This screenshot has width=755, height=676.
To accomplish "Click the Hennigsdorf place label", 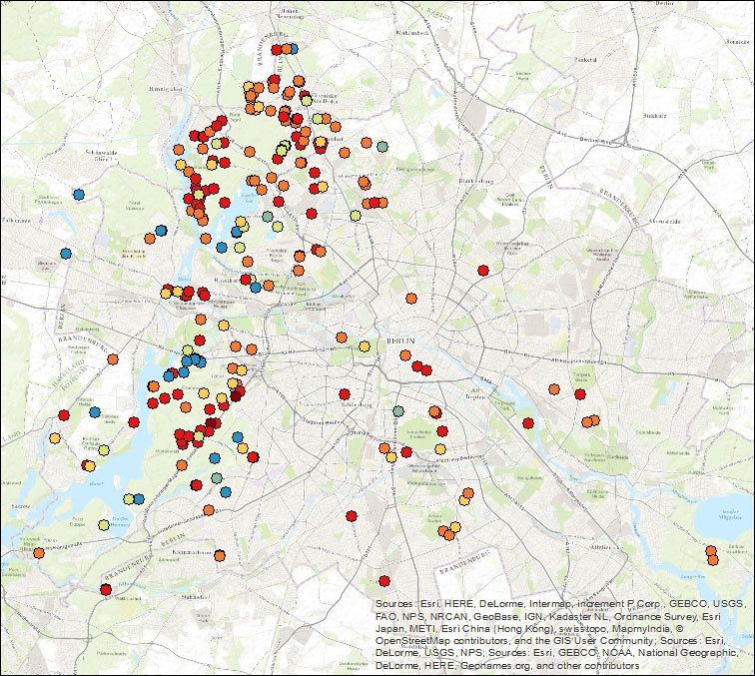I will (x=166, y=89).
